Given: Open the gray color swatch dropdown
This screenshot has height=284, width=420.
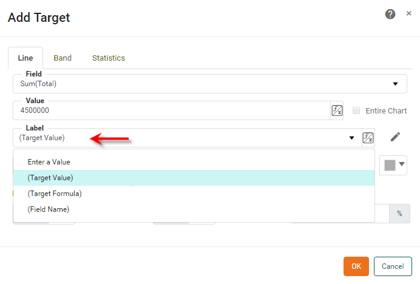Looking at the screenshot, I should click(393, 164).
